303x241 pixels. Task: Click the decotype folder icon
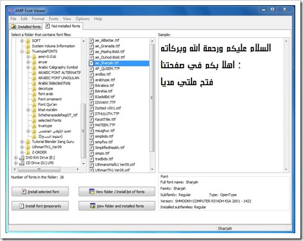pos(34,88)
